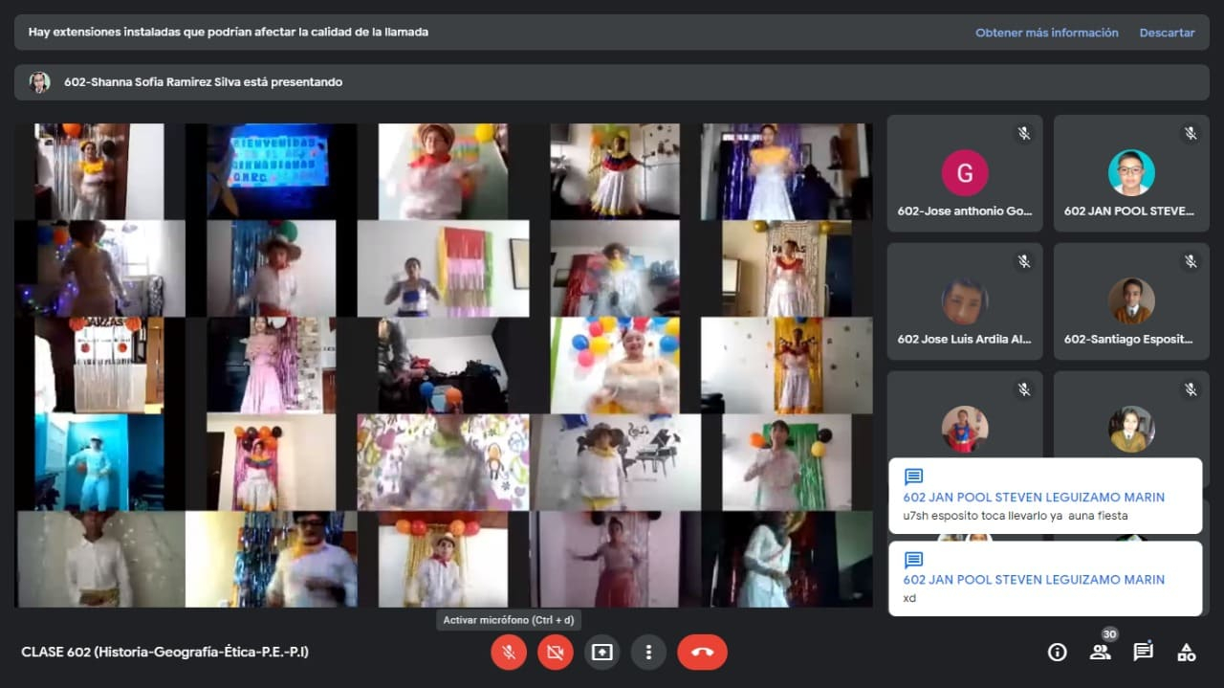Turn on the microphone
This screenshot has width=1224, height=688.
(509, 653)
